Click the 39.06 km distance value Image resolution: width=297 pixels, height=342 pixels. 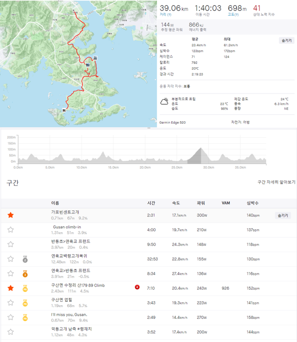pyautogui.click(x=174, y=8)
